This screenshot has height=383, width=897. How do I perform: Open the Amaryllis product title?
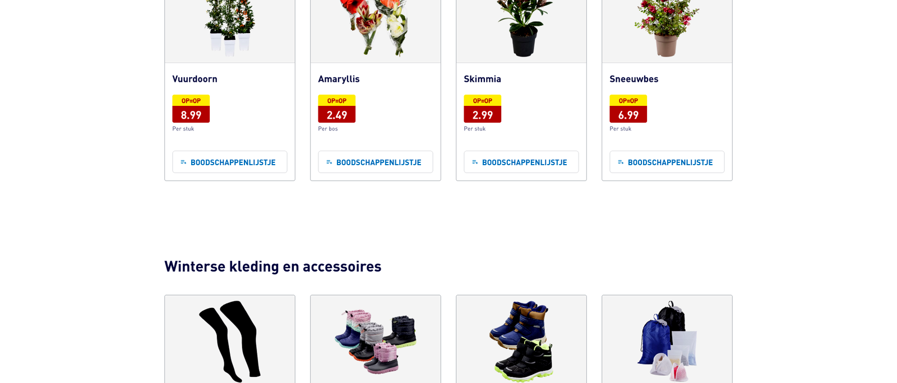pyautogui.click(x=339, y=79)
